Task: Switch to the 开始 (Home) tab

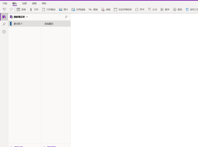Action: pyautogui.click(x=5, y=4)
